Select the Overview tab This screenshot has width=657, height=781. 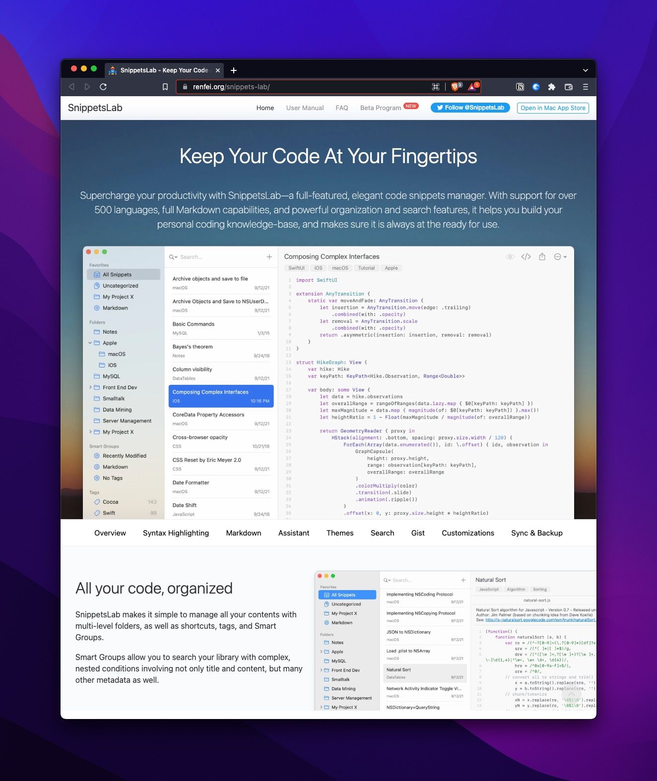[x=110, y=533]
